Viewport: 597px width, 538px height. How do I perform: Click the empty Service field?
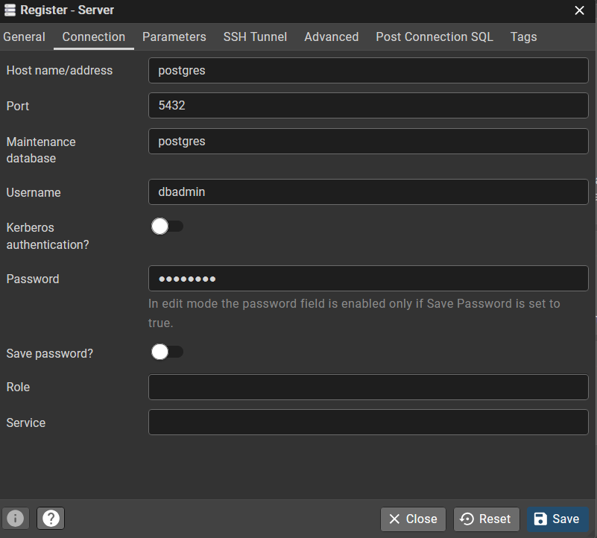[368, 422]
